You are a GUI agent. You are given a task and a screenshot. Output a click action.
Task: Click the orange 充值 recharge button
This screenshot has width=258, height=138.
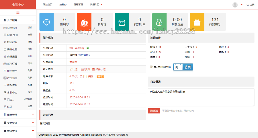click(x=100, y=77)
